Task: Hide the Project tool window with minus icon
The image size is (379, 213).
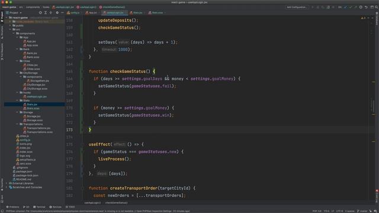Action: coord(62,12)
